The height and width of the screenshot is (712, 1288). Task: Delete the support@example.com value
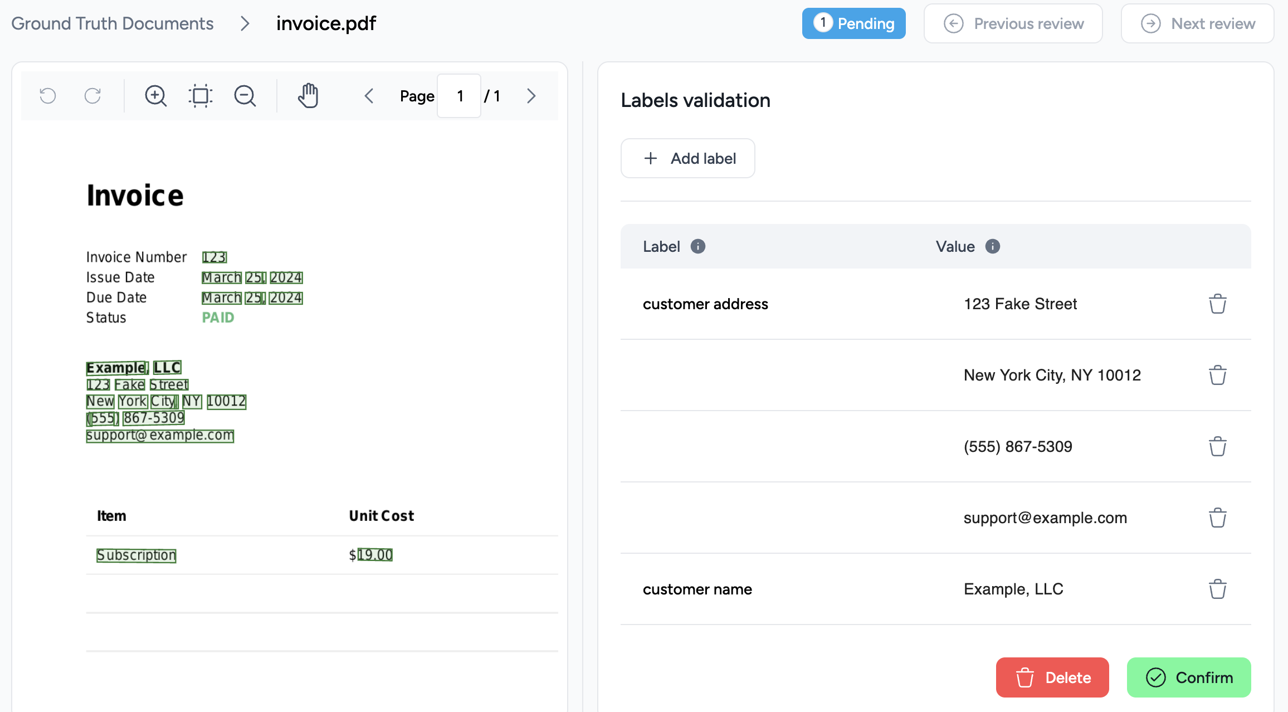pyautogui.click(x=1217, y=518)
